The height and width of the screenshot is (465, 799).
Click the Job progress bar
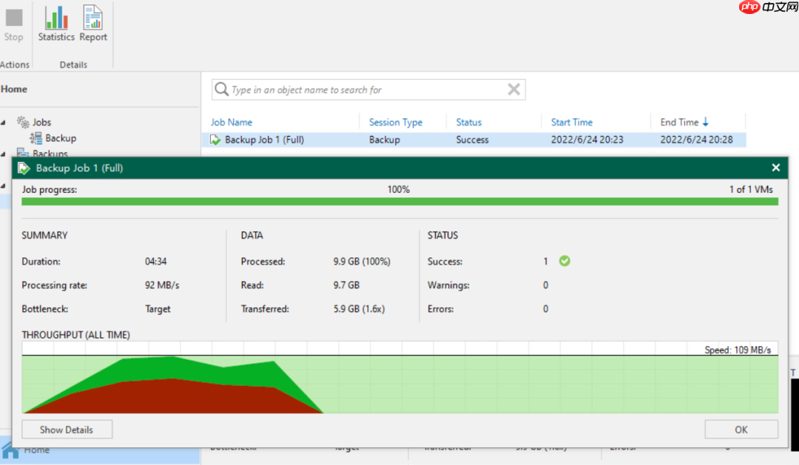[x=399, y=200]
